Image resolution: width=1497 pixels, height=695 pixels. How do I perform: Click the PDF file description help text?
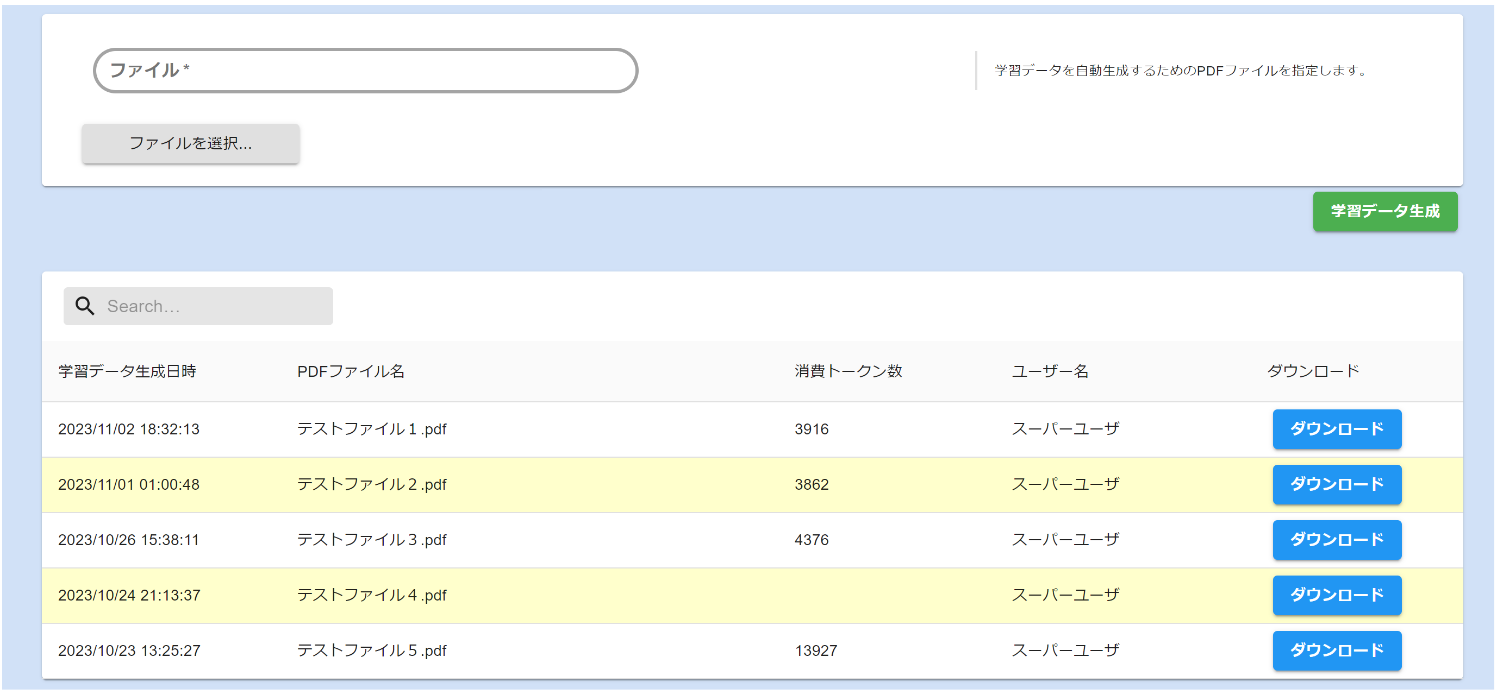1181,70
